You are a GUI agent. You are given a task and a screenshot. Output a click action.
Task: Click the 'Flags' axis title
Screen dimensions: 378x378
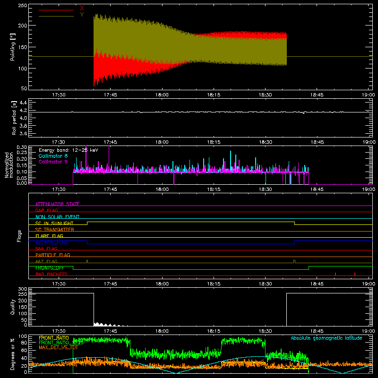(x=19, y=236)
